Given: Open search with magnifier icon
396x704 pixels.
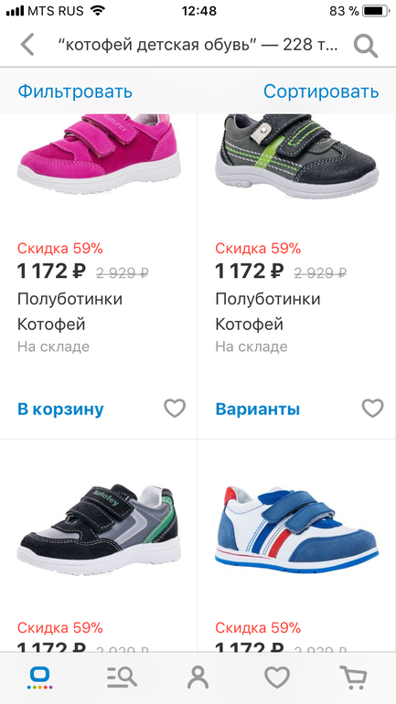Looking at the screenshot, I should [366, 46].
